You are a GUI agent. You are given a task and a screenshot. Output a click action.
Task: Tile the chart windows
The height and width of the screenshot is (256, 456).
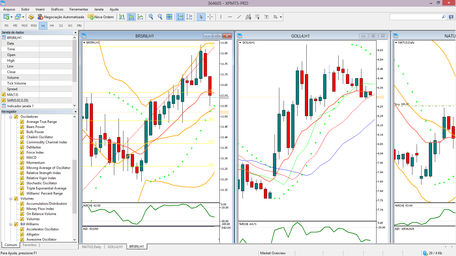click(x=169, y=17)
